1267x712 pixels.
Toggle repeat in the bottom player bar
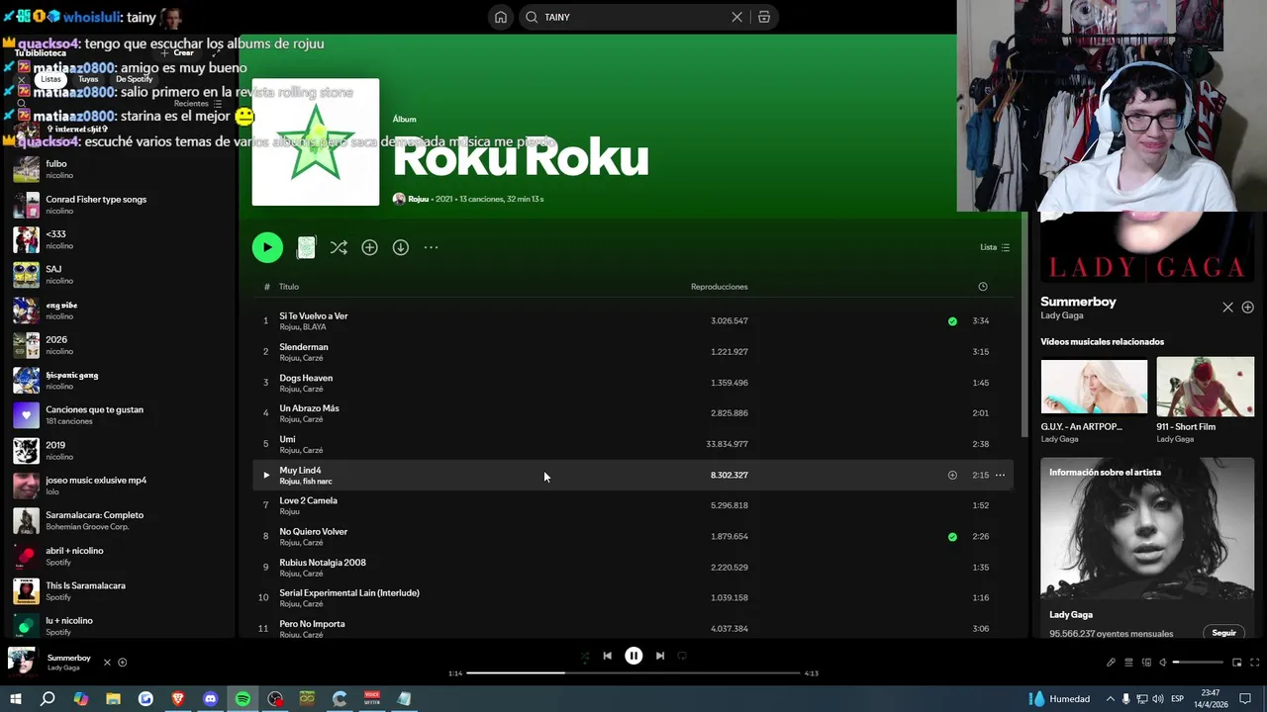click(682, 656)
